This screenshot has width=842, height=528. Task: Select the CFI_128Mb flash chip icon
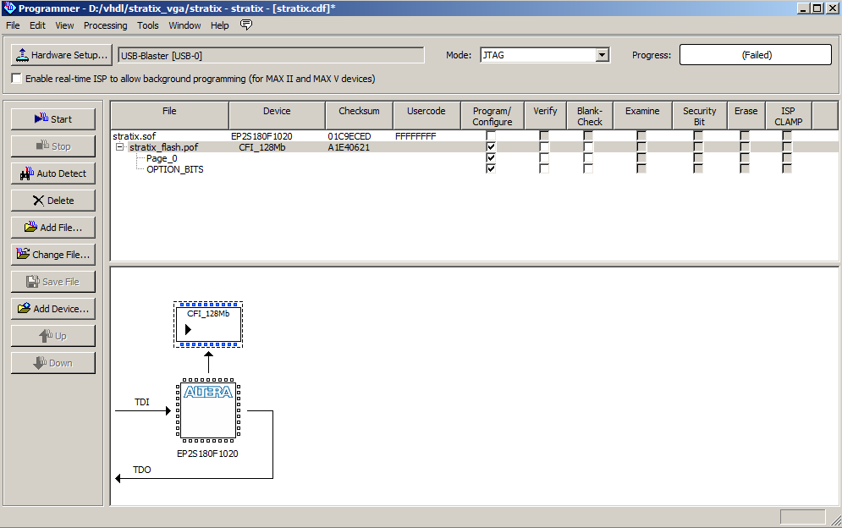pos(208,324)
